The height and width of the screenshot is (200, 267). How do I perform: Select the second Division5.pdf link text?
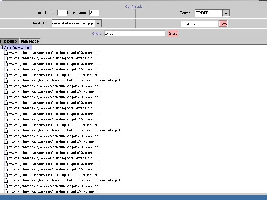pyautogui.click(x=54, y=114)
